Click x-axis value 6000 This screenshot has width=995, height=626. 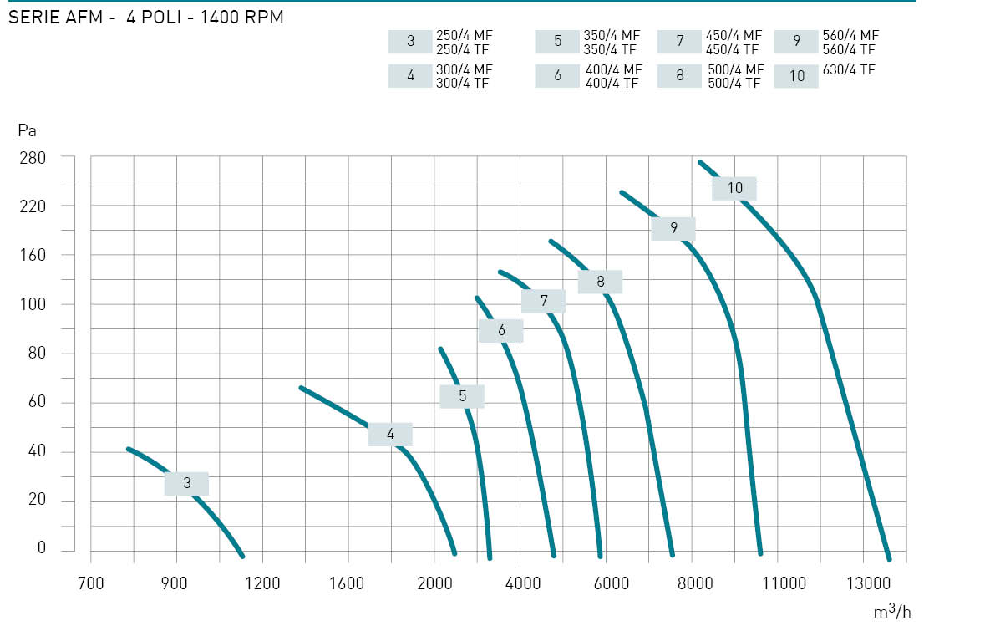click(x=611, y=583)
